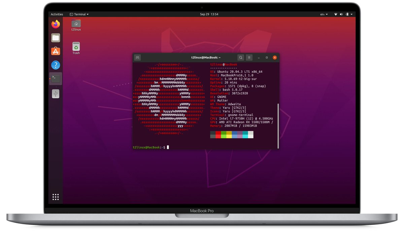Click the 'Memory: 2087MiB / 15903MiB' line

click(x=233, y=126)
